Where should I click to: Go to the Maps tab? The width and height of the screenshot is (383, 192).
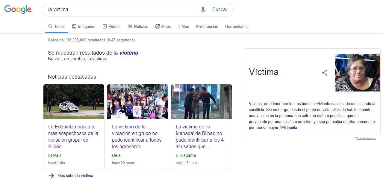point(163,26)
